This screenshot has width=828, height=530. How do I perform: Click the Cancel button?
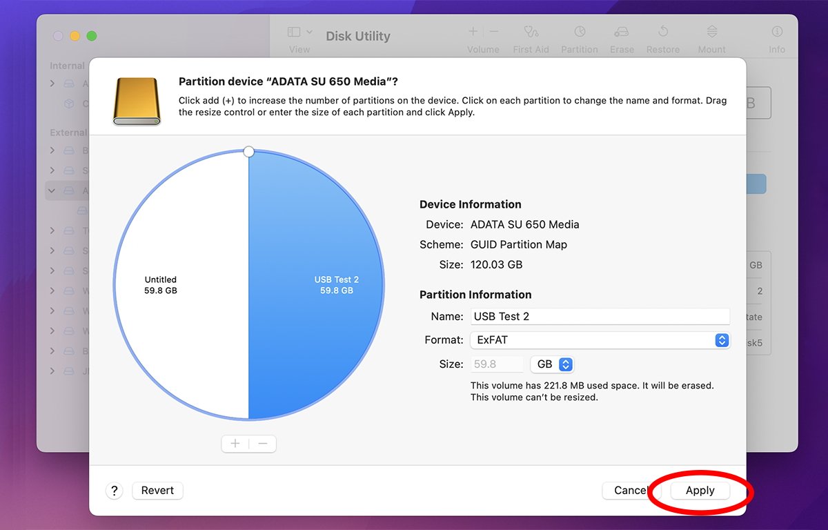631,491
